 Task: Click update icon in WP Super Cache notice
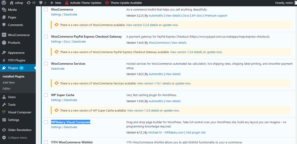(57, 110)
